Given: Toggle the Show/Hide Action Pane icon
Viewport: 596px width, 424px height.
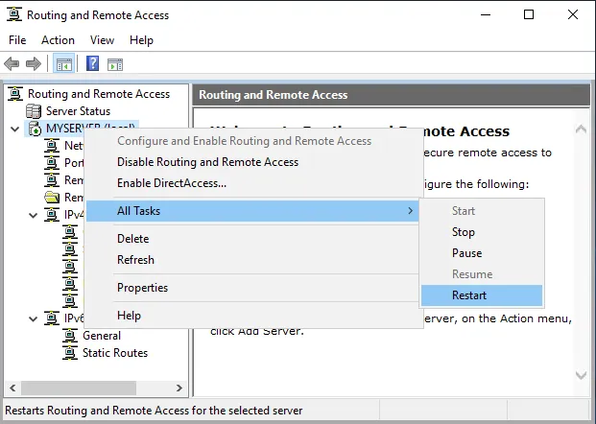Looking at the screenshot, I should click(x=115, y=64).
